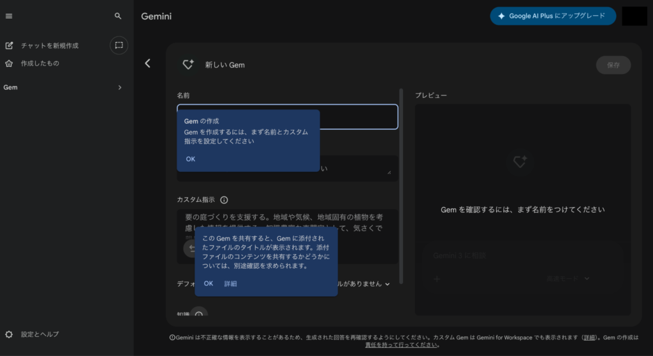653x356 pixels.
Task: Click the new chat pencil icon
Action: (x=9, y=45)
